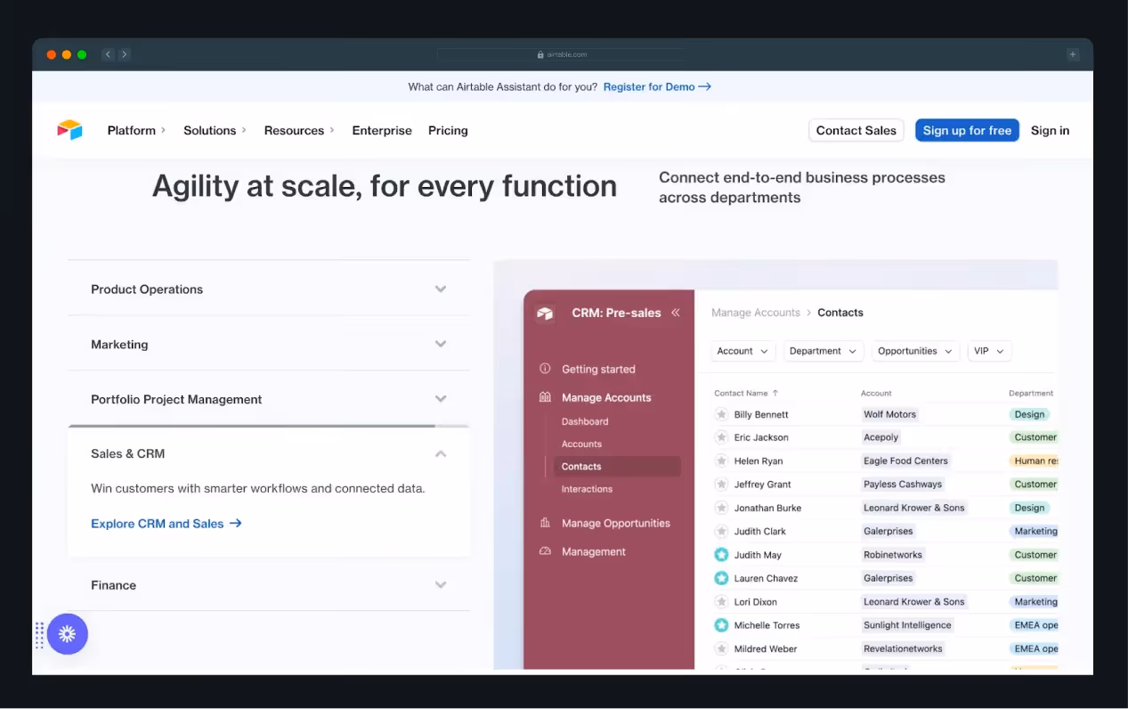Screen dimensions: 1128x709
Task: Toggle VIP star for Jeffrey Grant
Action: [721, 485]
